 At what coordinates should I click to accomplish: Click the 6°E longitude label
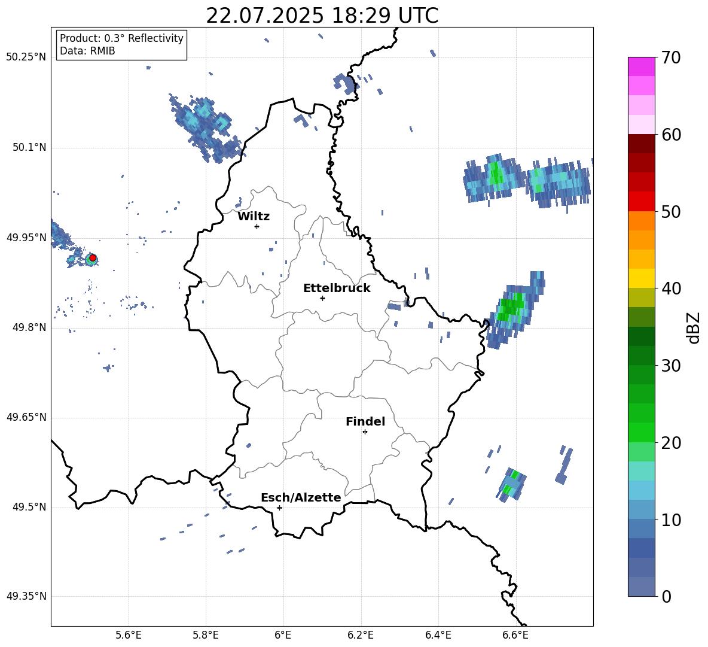coord(283,635)
